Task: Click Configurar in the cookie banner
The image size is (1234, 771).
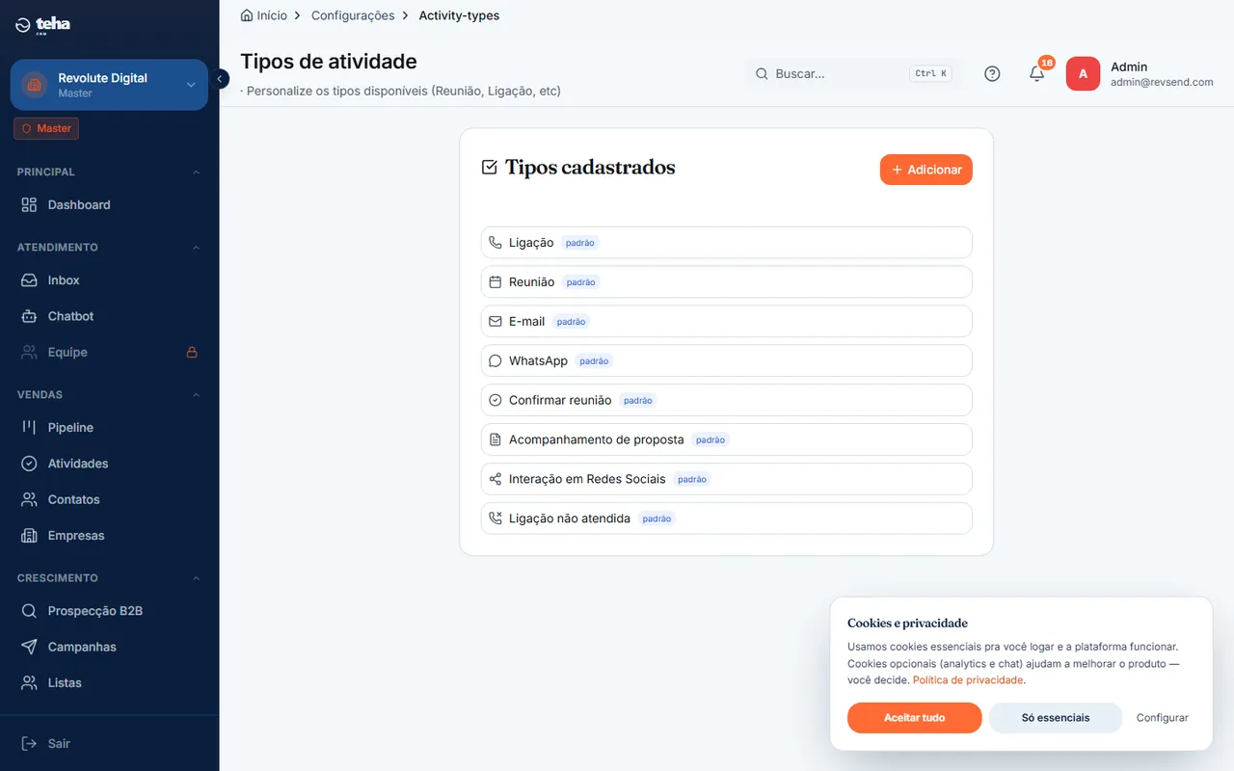Action: click(1162, 718)
